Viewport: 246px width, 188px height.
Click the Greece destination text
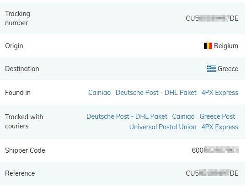point(228,69)
